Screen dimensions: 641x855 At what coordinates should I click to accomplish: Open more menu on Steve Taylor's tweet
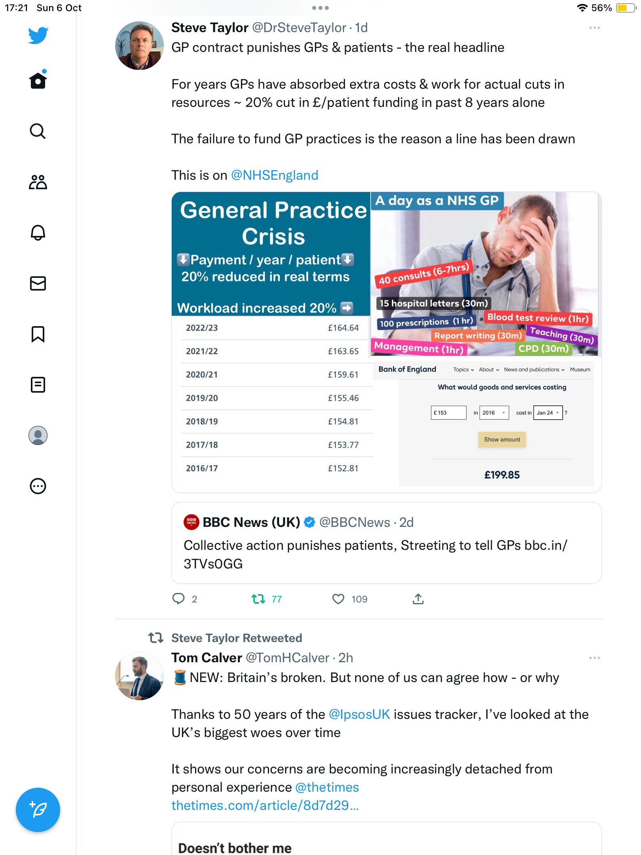tap(594, 28)
